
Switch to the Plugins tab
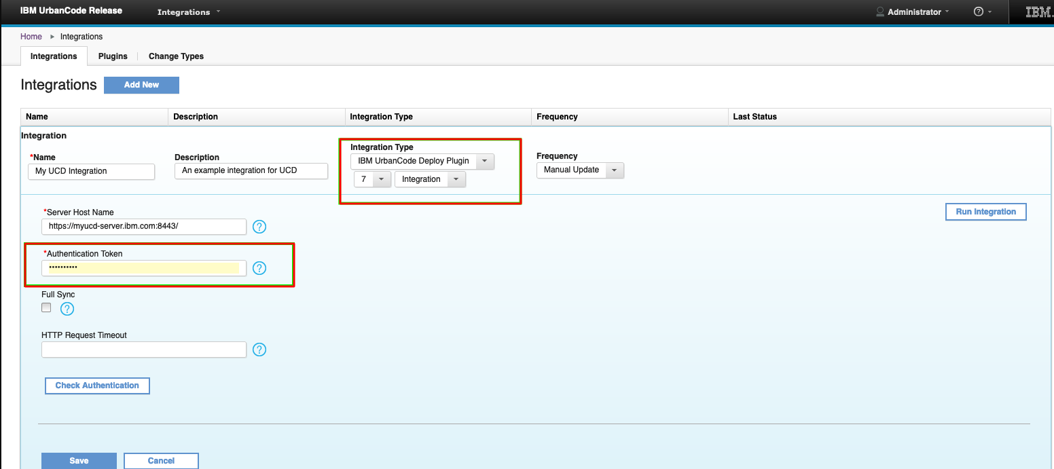tap(113, 56)
